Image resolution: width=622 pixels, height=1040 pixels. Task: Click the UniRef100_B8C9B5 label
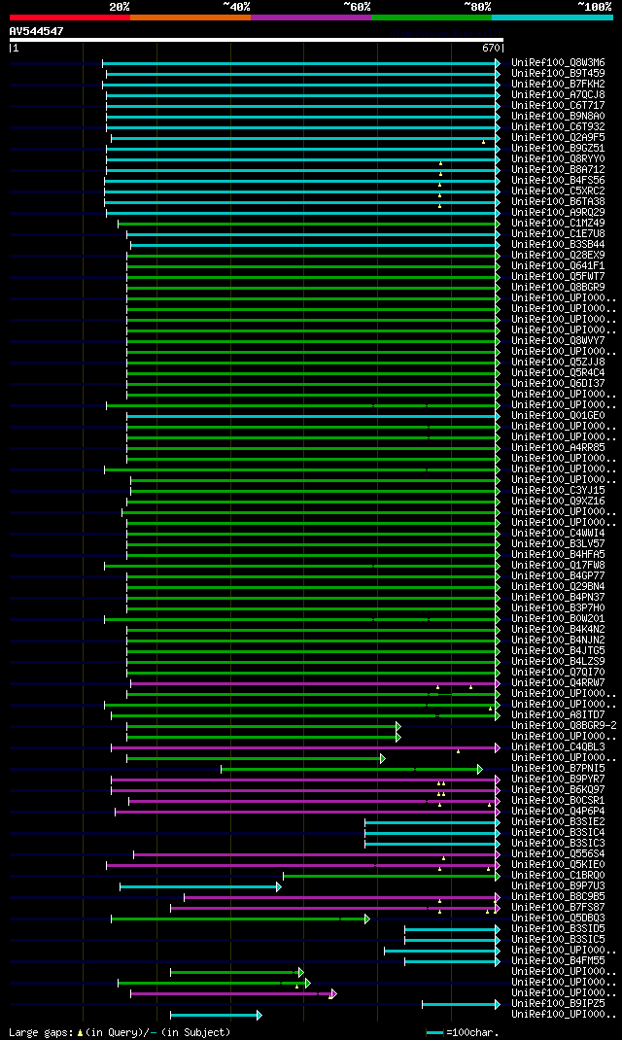tap(558, 897)
